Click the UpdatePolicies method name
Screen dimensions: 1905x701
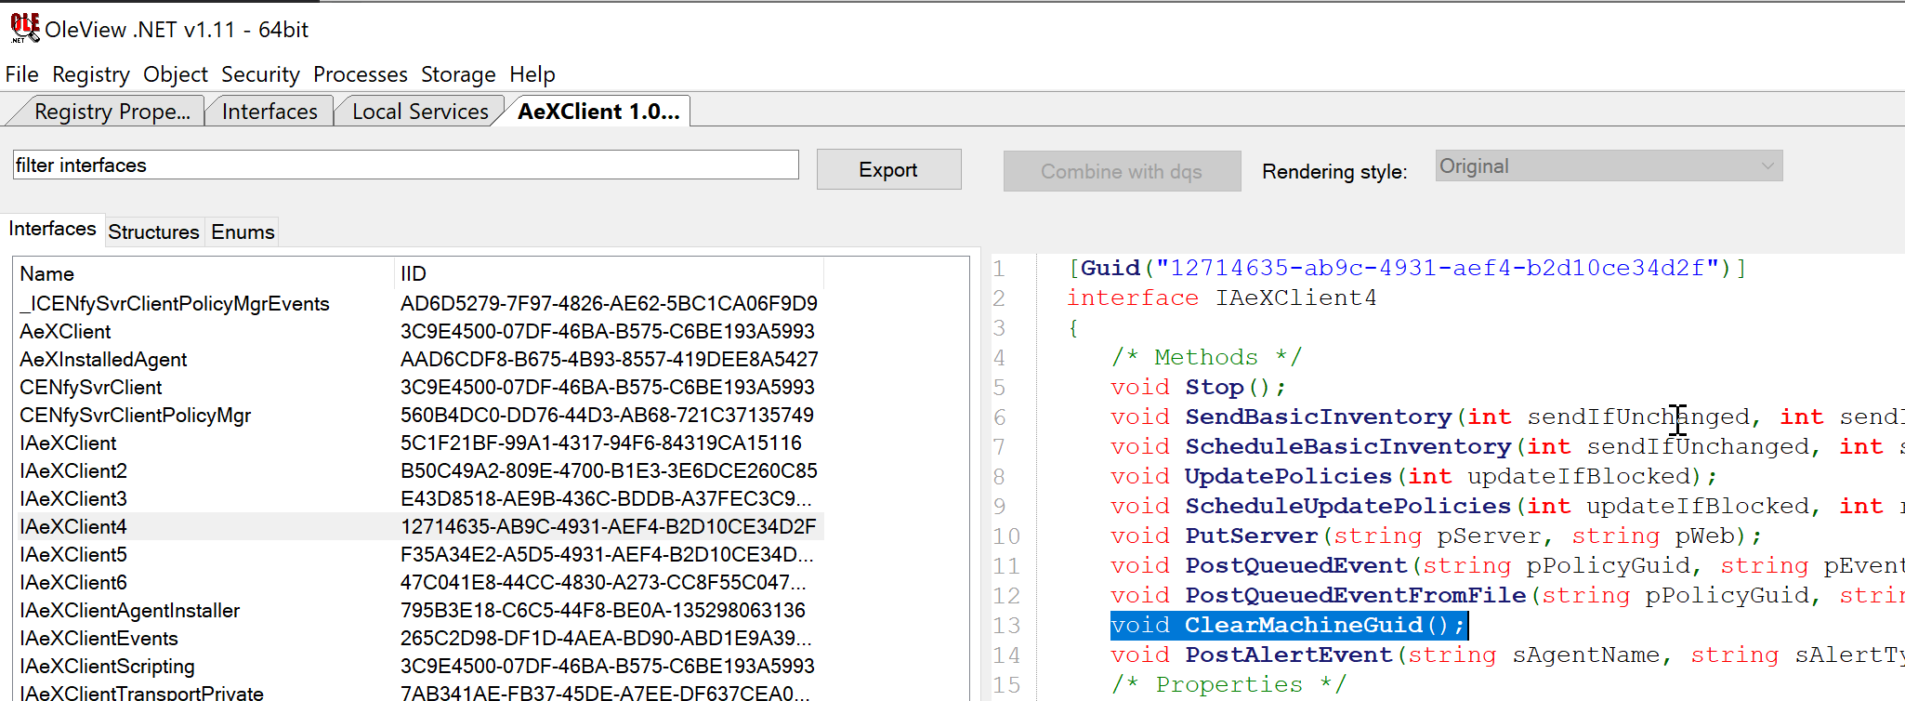pos(1288,476)
